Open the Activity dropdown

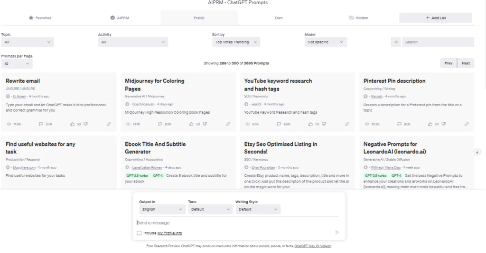click(x=133, y=42)
